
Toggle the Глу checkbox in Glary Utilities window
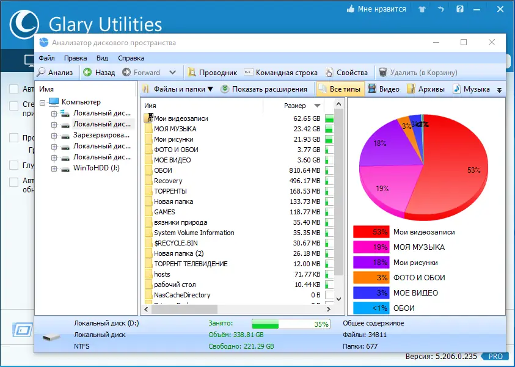point(14,165)
